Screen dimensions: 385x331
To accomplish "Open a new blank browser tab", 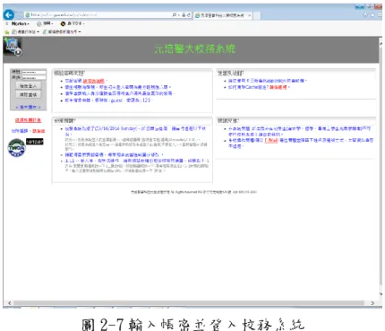I will click(x=257, y=15).
